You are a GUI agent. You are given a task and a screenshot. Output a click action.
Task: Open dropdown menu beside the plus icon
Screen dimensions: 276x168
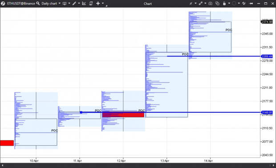(103, 4)
